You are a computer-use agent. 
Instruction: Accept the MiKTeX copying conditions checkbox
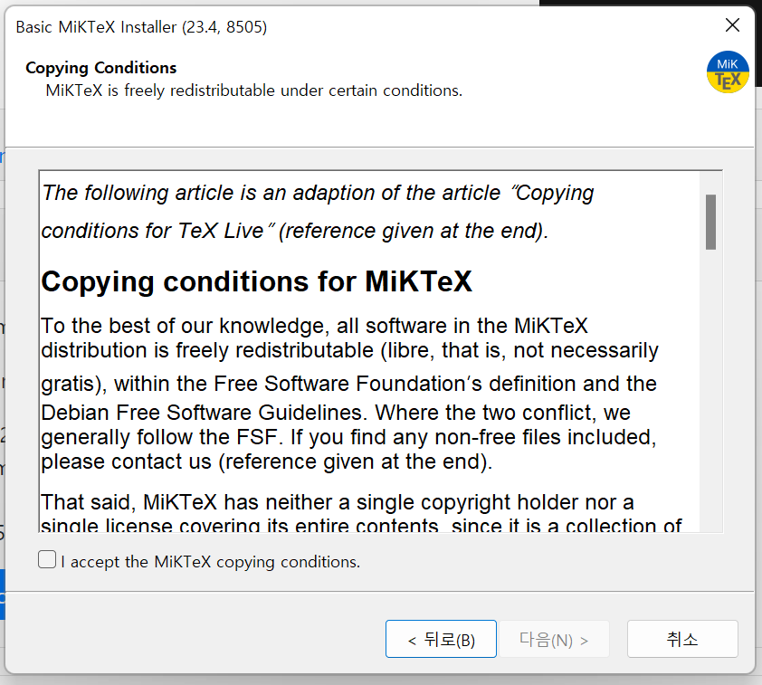pos(47,559)
